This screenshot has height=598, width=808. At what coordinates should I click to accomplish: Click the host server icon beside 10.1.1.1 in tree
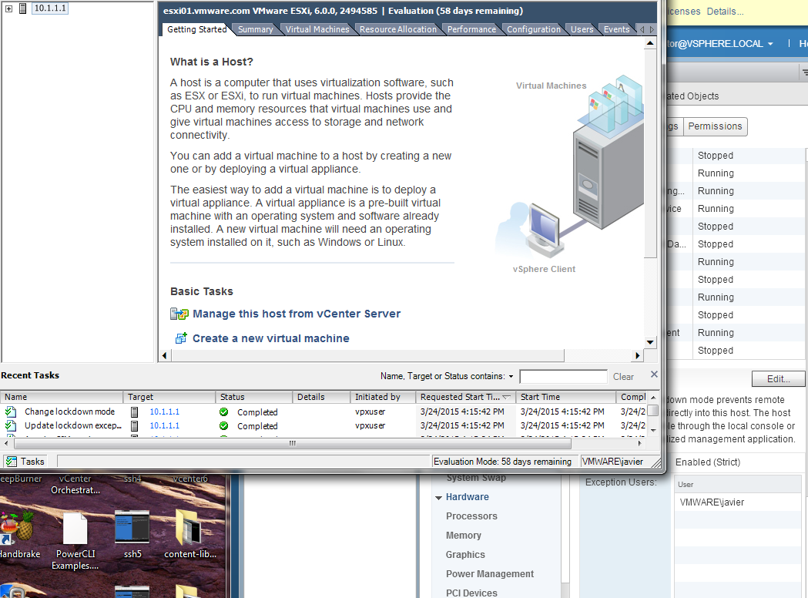pyautogui.click(x=22, y=8)
